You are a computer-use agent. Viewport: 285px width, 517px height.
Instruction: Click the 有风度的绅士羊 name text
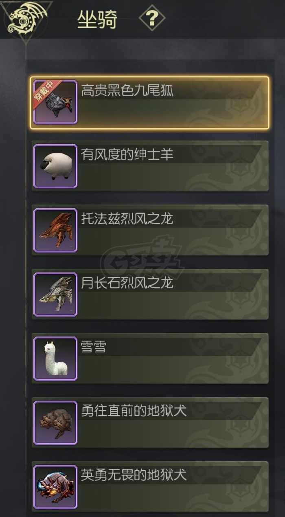pos(127,155)
